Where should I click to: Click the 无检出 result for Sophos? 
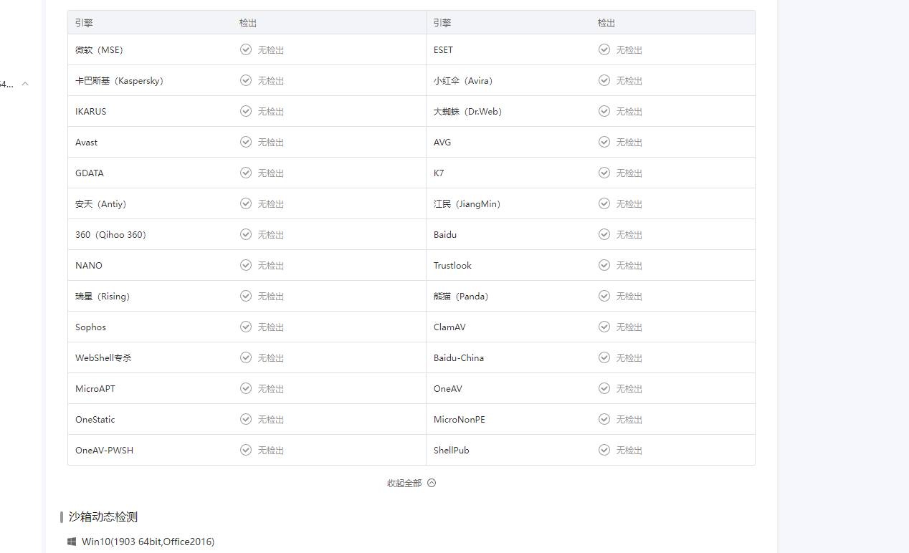[x=270, y=327]
